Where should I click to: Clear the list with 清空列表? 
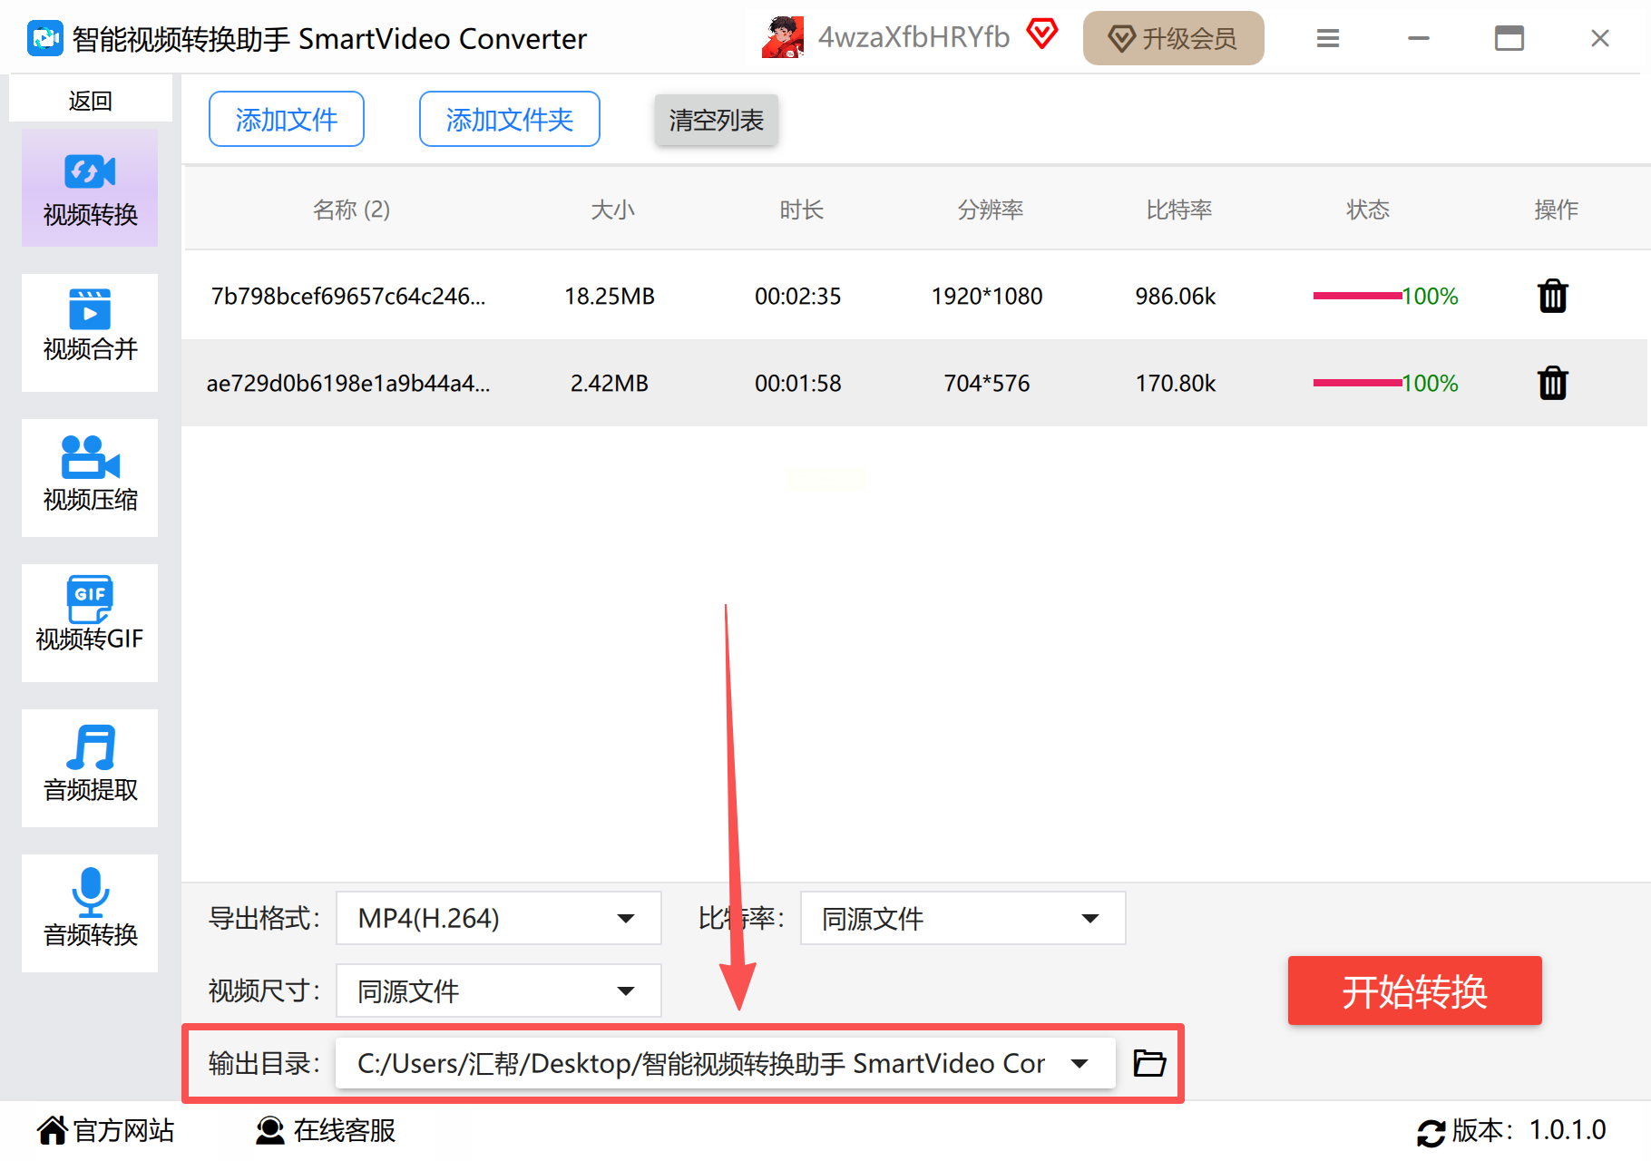click(x=717, y=120)
